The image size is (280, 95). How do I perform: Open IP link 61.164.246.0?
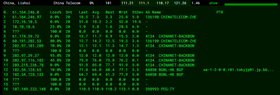click(26, 12)
